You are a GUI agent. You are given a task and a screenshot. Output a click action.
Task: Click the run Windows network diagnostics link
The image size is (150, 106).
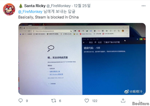[56, 74]
